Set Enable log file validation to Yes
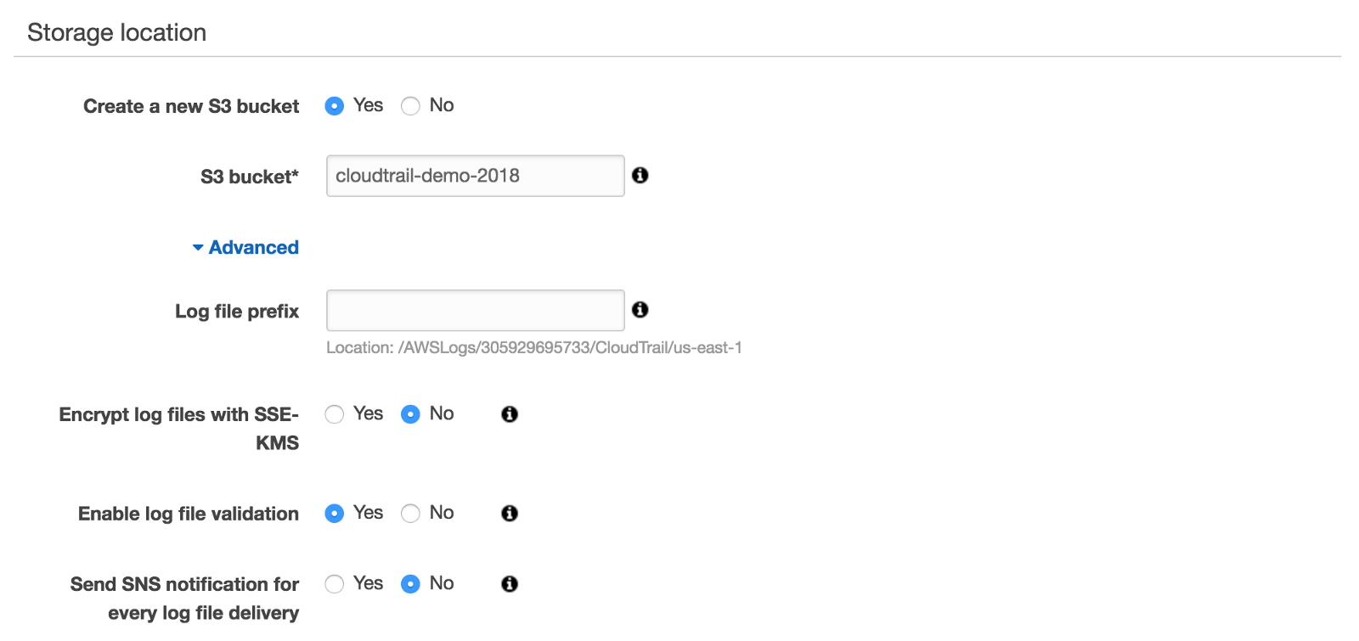 point(335,514)
